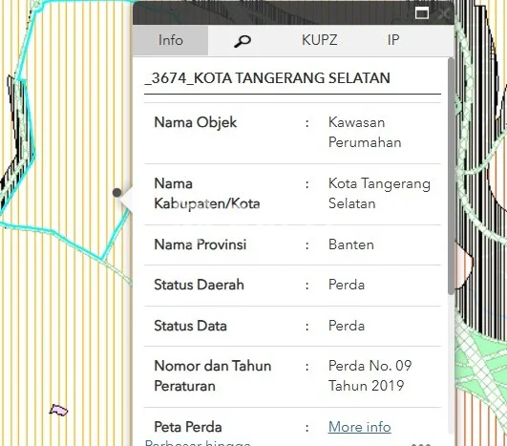Click the grey location marker on map
507x446 pixels.
point(116,193)
